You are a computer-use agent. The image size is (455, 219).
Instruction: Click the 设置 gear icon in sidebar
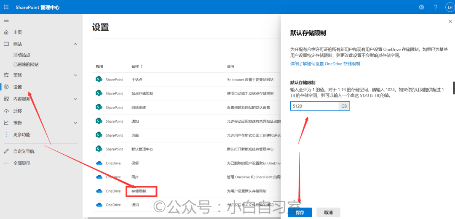tap(6, 87)
